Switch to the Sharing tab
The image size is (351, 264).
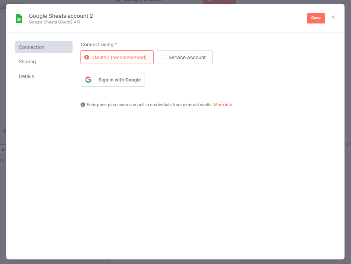[x=27, y=61]
